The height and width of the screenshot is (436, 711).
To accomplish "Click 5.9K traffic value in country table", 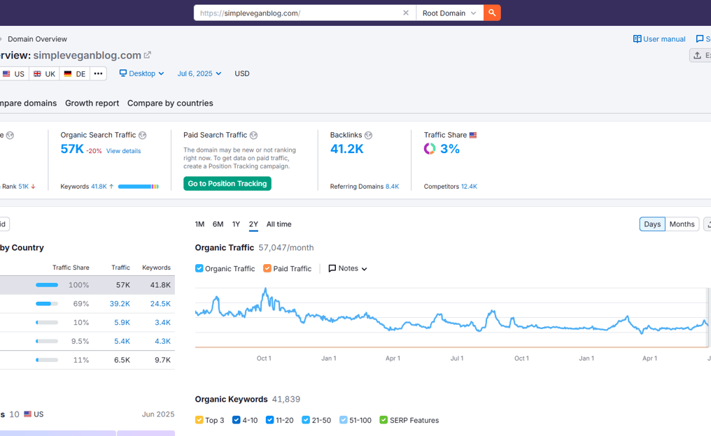I will 122,322.
